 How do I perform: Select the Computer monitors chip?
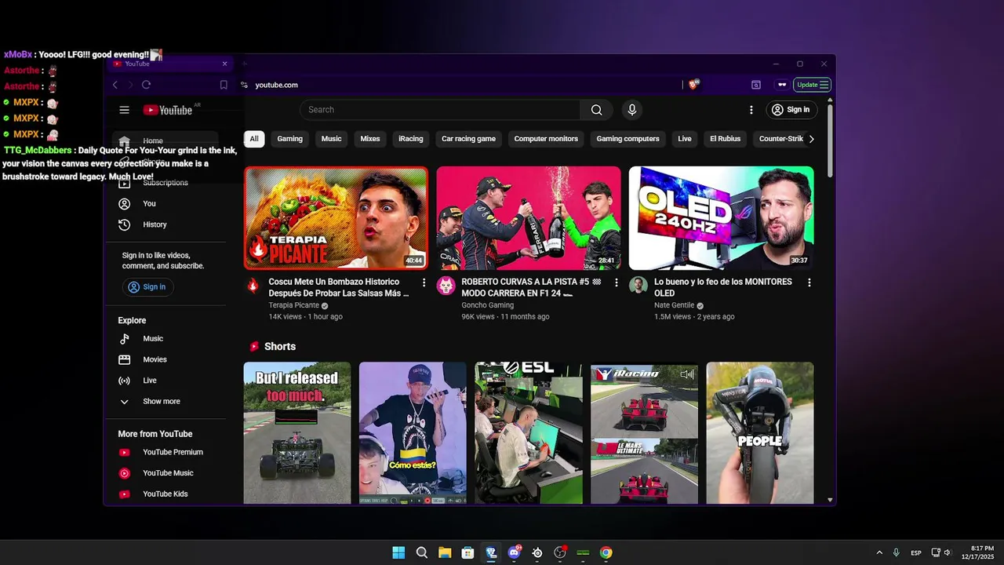[546, 139]
